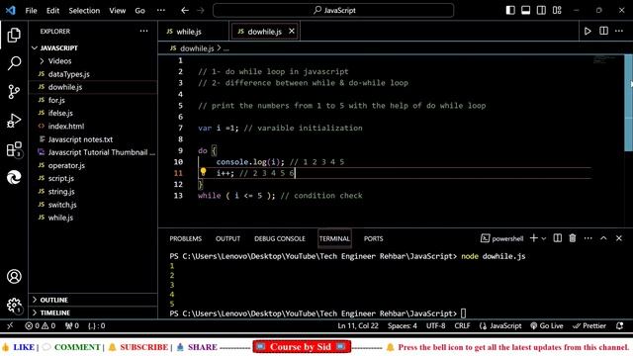Open index.html in explorer
This screenshot has width=633, height=356.
pyautogui.click(x=66, y=126)
